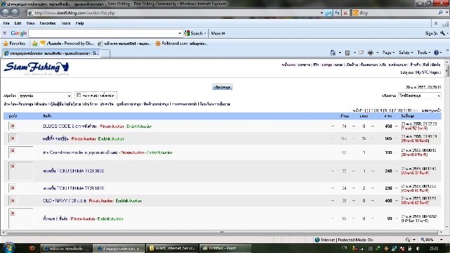Image resolution: width=450 pixels, height=253 pixels.
Task: Click the Bing search box
Action: pos(397,13)
